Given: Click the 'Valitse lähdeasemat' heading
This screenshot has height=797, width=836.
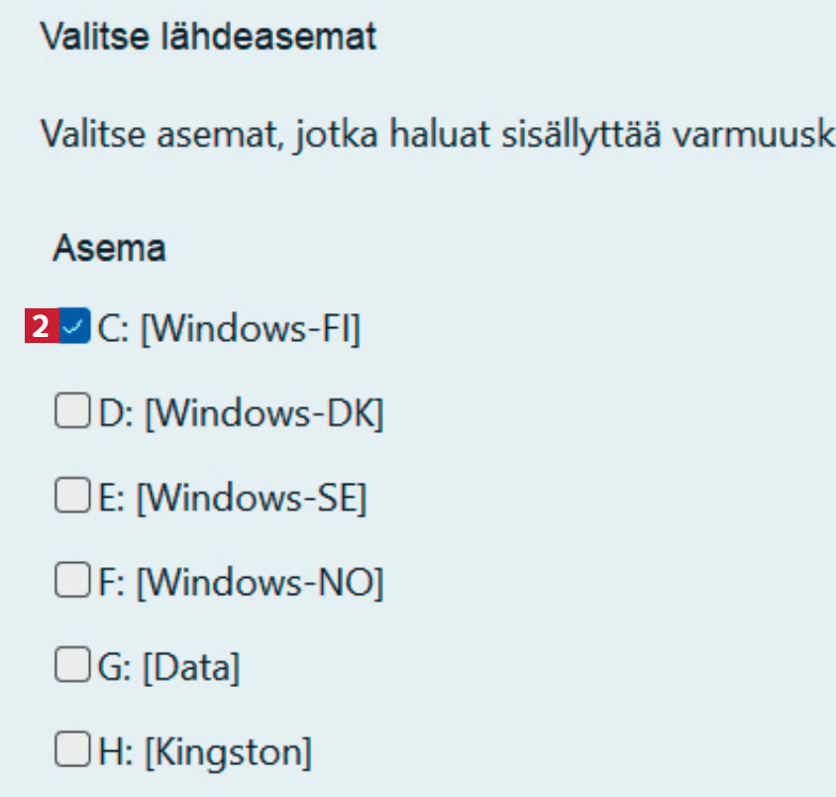Looking at the screenshot, I should click(208, 39).
